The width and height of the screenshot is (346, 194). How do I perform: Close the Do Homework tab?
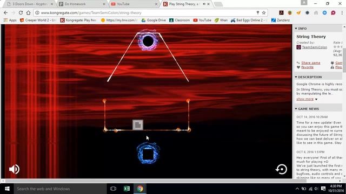104,4
